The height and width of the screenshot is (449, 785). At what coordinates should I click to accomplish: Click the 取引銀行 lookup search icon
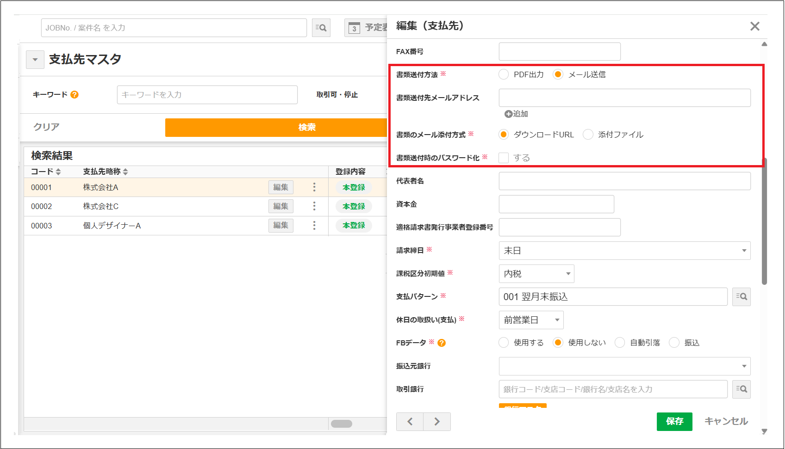coord(741,389)
